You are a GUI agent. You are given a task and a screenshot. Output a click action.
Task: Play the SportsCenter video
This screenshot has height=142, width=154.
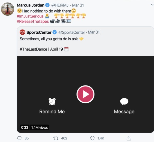pyautogui.click(x=86, y=94)
